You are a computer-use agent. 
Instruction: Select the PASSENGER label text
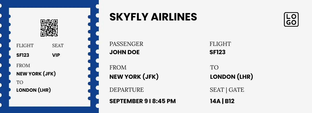tap(126, 44)
